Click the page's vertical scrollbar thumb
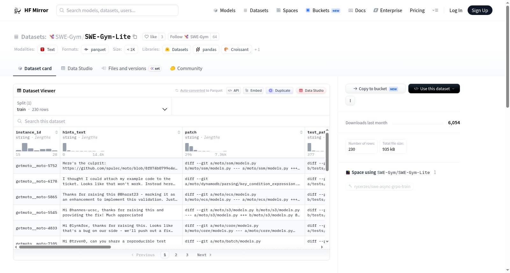Image resolution: width=510 pixels, height=273 pixels. 508,57
